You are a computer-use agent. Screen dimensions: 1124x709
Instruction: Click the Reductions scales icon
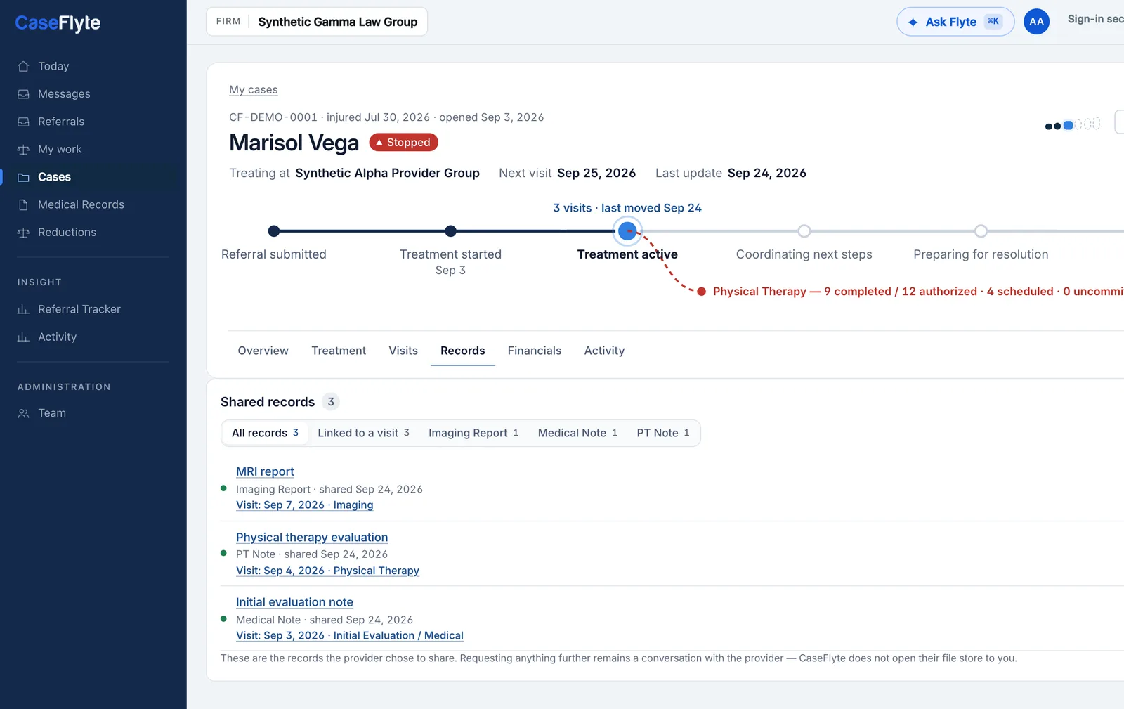pos(23,233)
